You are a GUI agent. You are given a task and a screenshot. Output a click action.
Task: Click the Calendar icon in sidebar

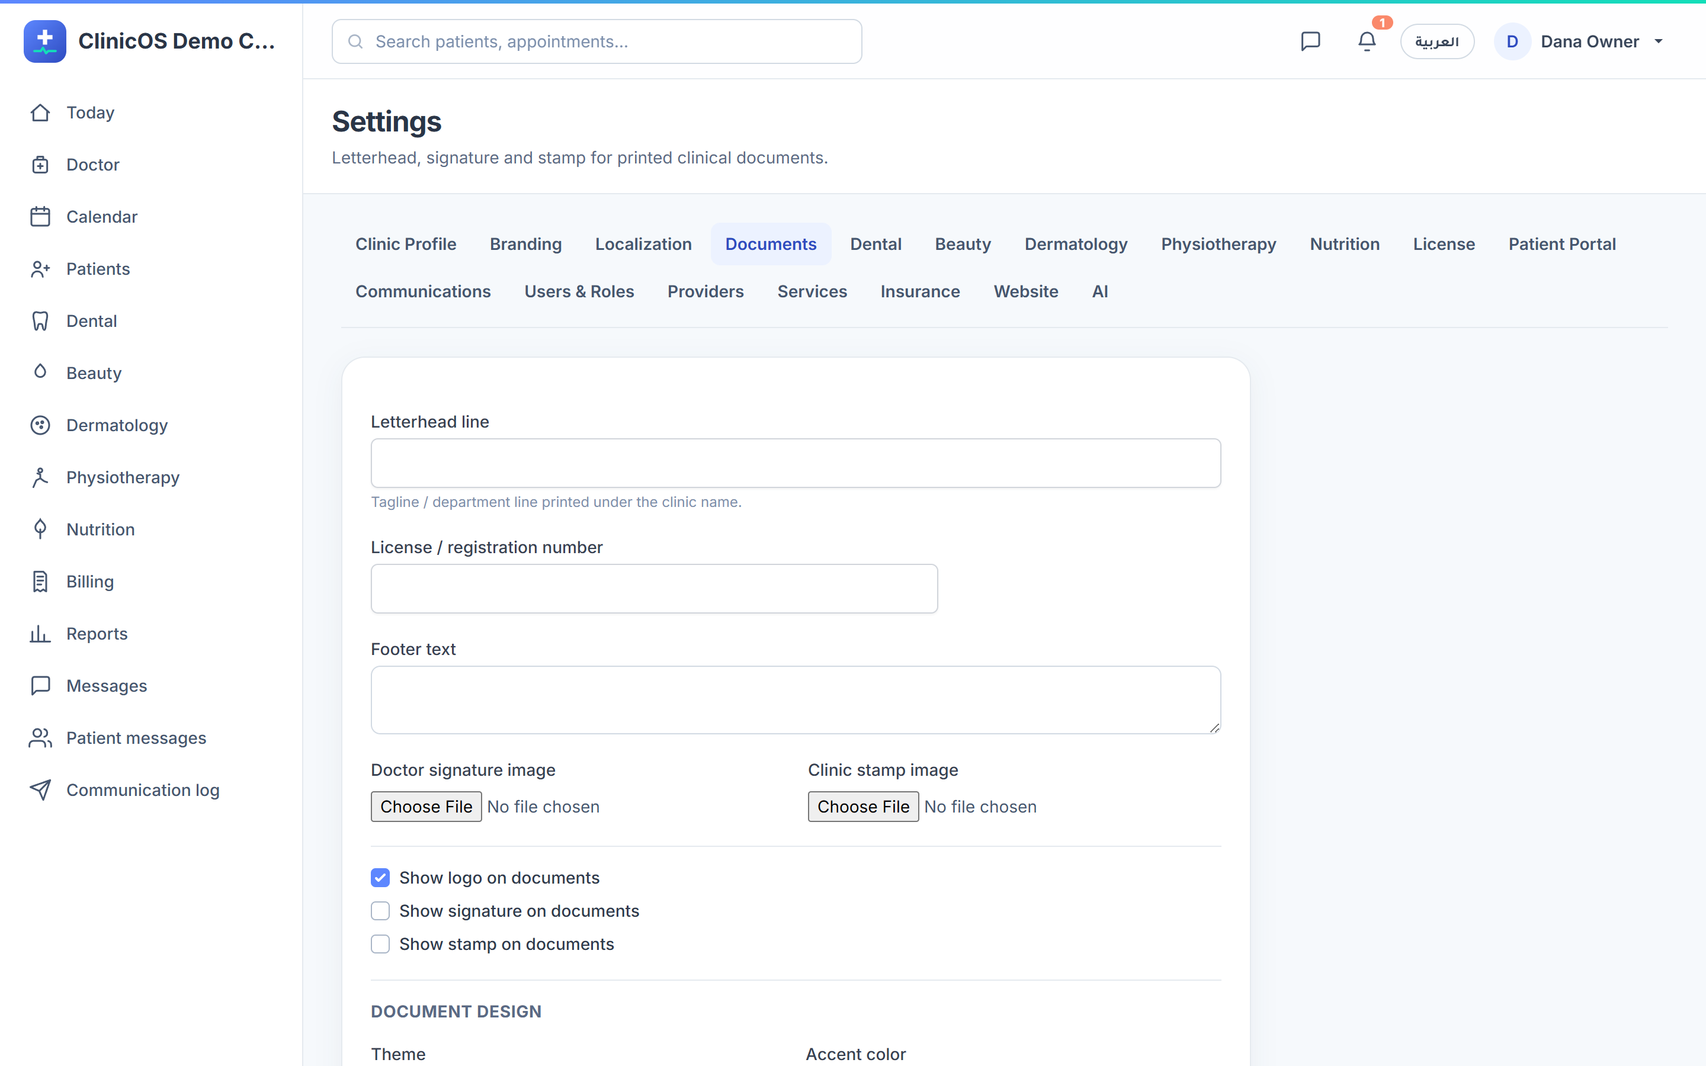pos(40,216)
